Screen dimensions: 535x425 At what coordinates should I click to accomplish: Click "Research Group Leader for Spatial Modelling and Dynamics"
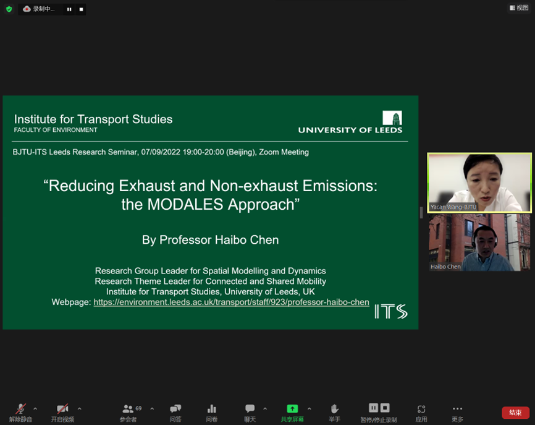click(x=211, y=271)
